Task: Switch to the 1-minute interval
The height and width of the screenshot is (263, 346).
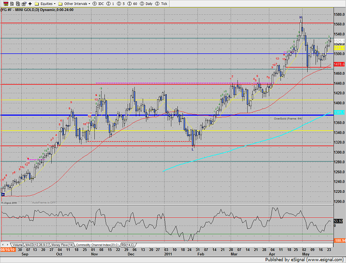Action: point(110,4)
